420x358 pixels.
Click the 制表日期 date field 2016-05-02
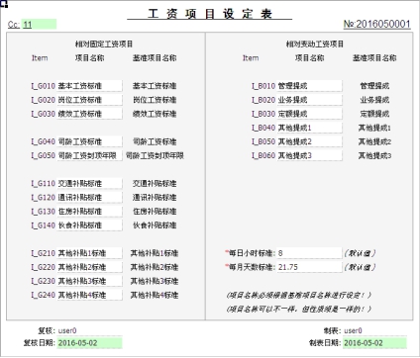point(374,343)
